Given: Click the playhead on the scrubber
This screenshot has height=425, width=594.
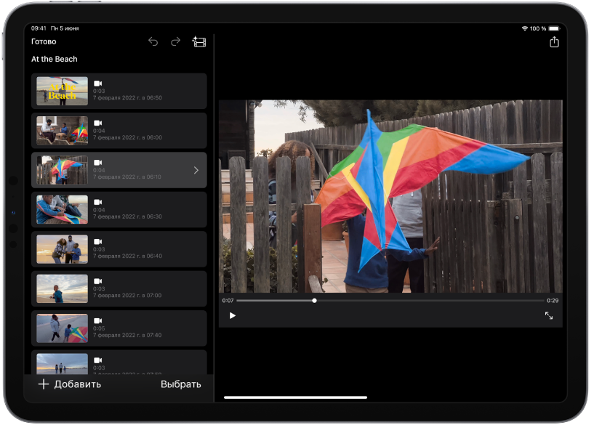Looking at the screenshot, I should [314, 301].
